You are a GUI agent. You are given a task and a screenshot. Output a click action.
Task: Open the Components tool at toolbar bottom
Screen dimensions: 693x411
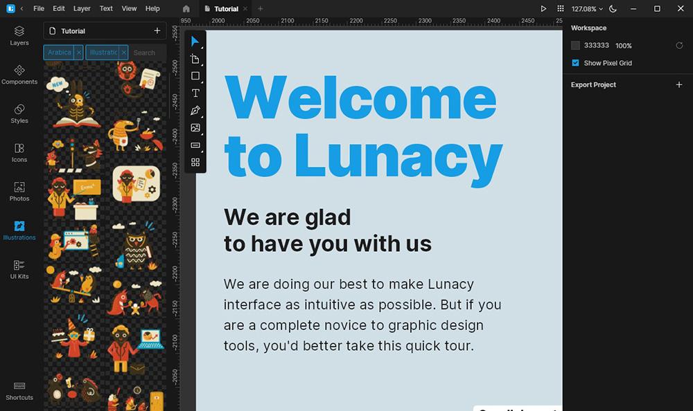pos(195,162)
